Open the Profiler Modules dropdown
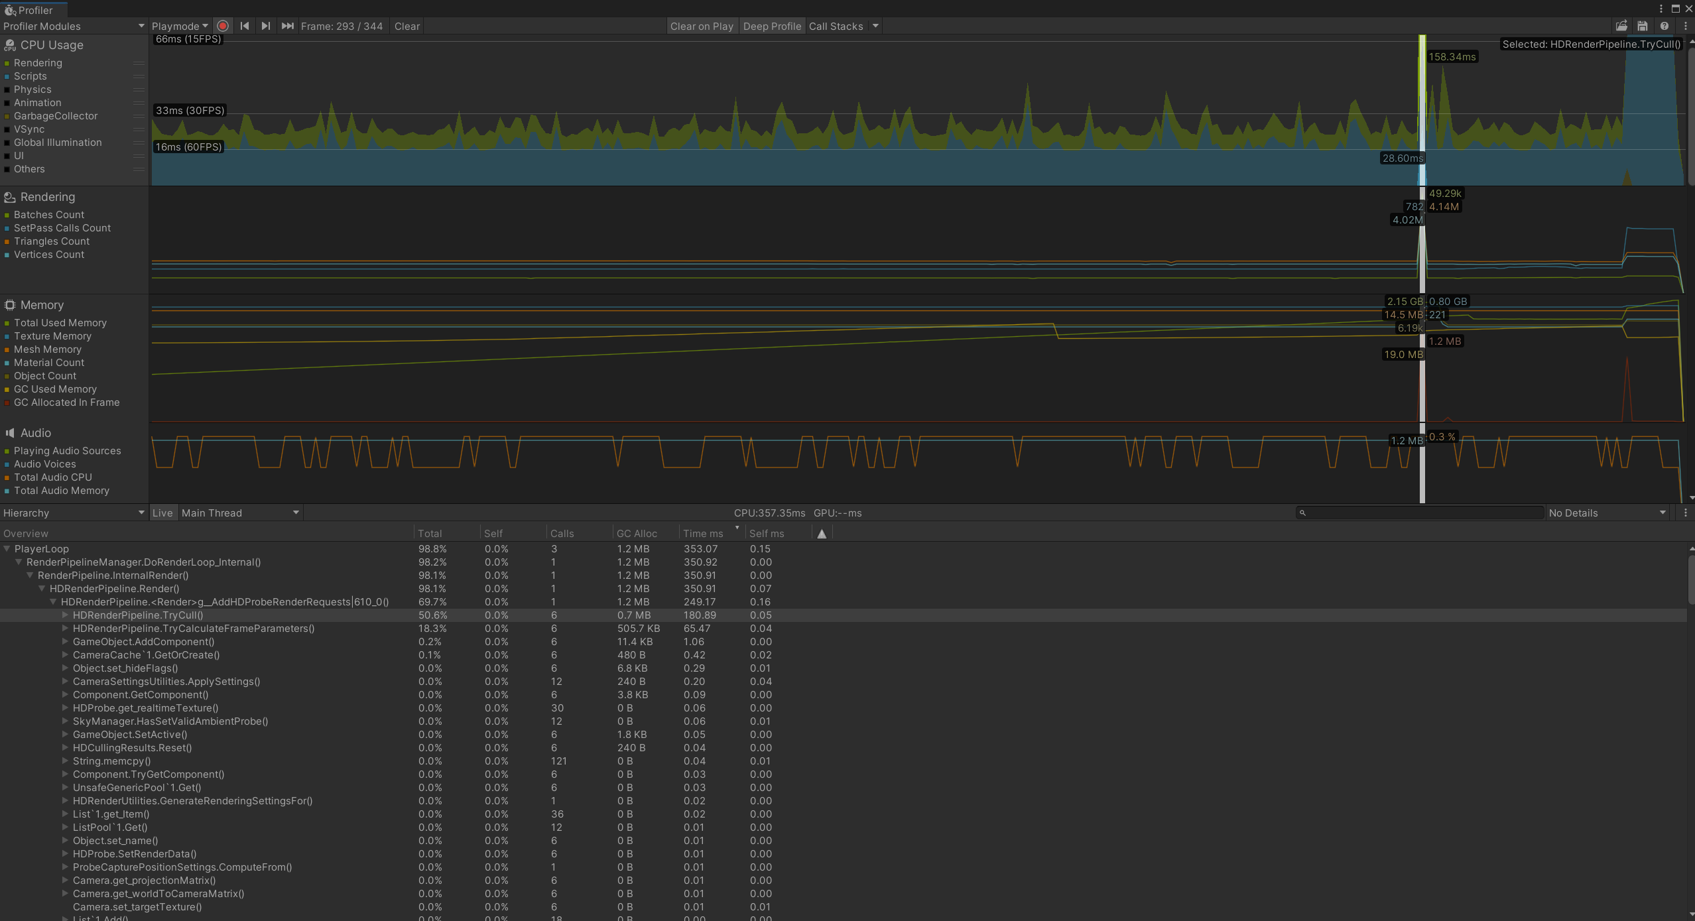 pyautogui.click(x=73, y=26)
